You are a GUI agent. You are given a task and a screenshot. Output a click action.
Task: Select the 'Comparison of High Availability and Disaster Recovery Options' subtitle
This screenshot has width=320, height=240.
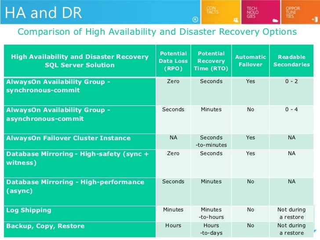point(157,32)
